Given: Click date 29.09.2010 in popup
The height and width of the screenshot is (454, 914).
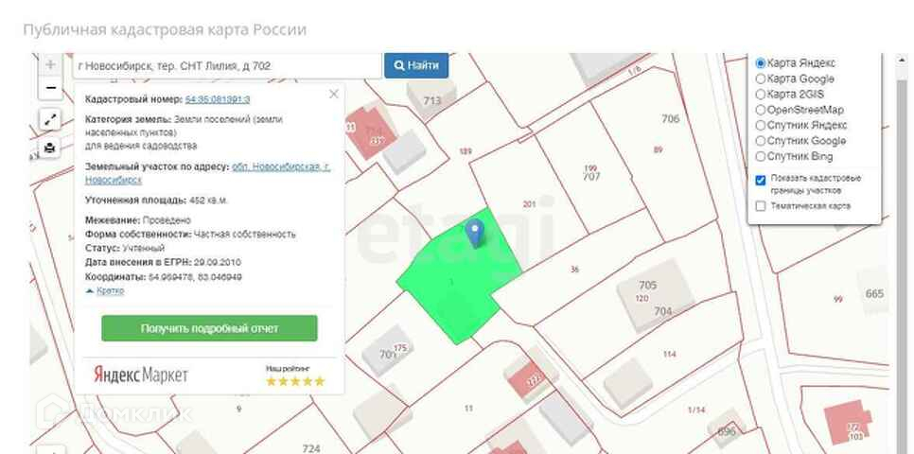Looking at the screenshot, I should pos(219,263).
